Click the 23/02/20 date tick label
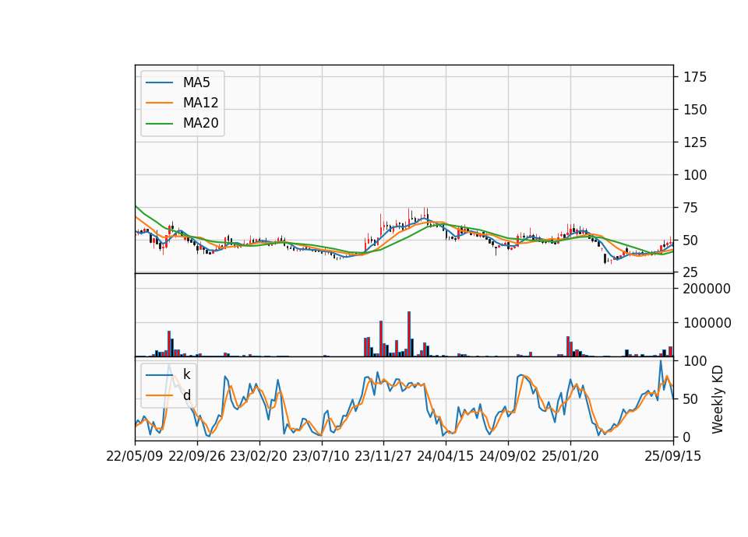The width and height of the screenshot is (748, 537). click(259, 456)
